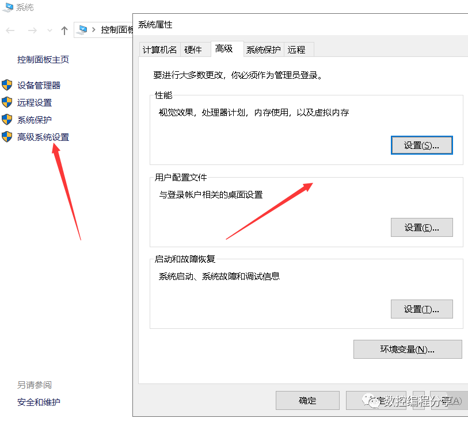The height and width of the screenshot is (422, 468).
Task: Open the breadcrumb arrow after 控制面板
Action: [x=130, y=30]
